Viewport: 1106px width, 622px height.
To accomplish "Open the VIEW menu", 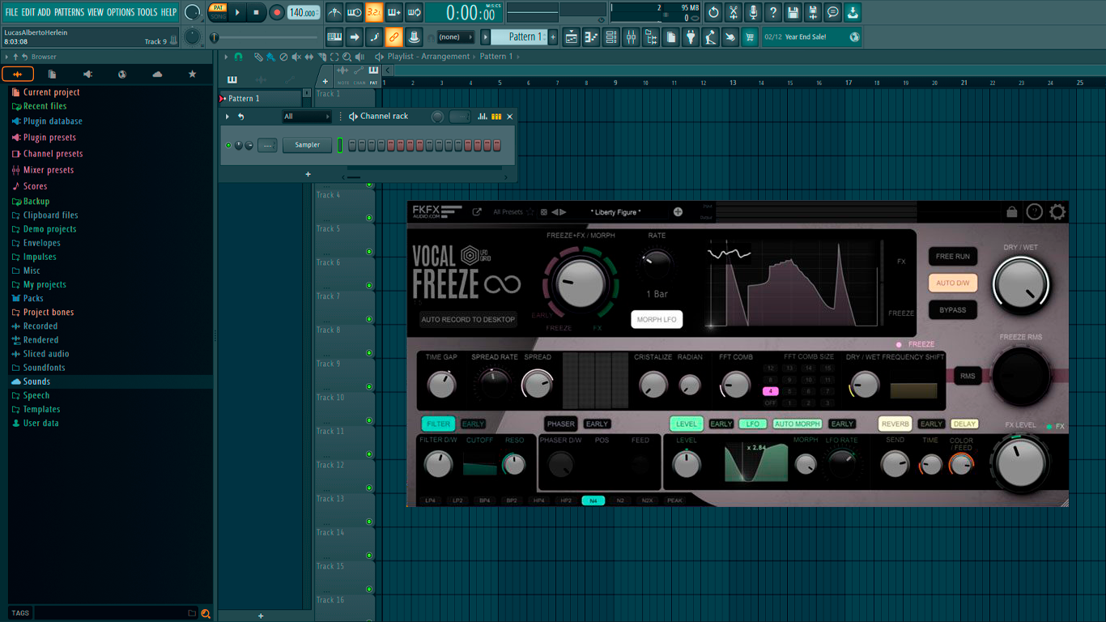I will pos(96,12).
